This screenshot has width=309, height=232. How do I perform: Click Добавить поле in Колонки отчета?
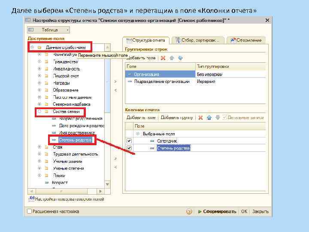coord(141,118)
